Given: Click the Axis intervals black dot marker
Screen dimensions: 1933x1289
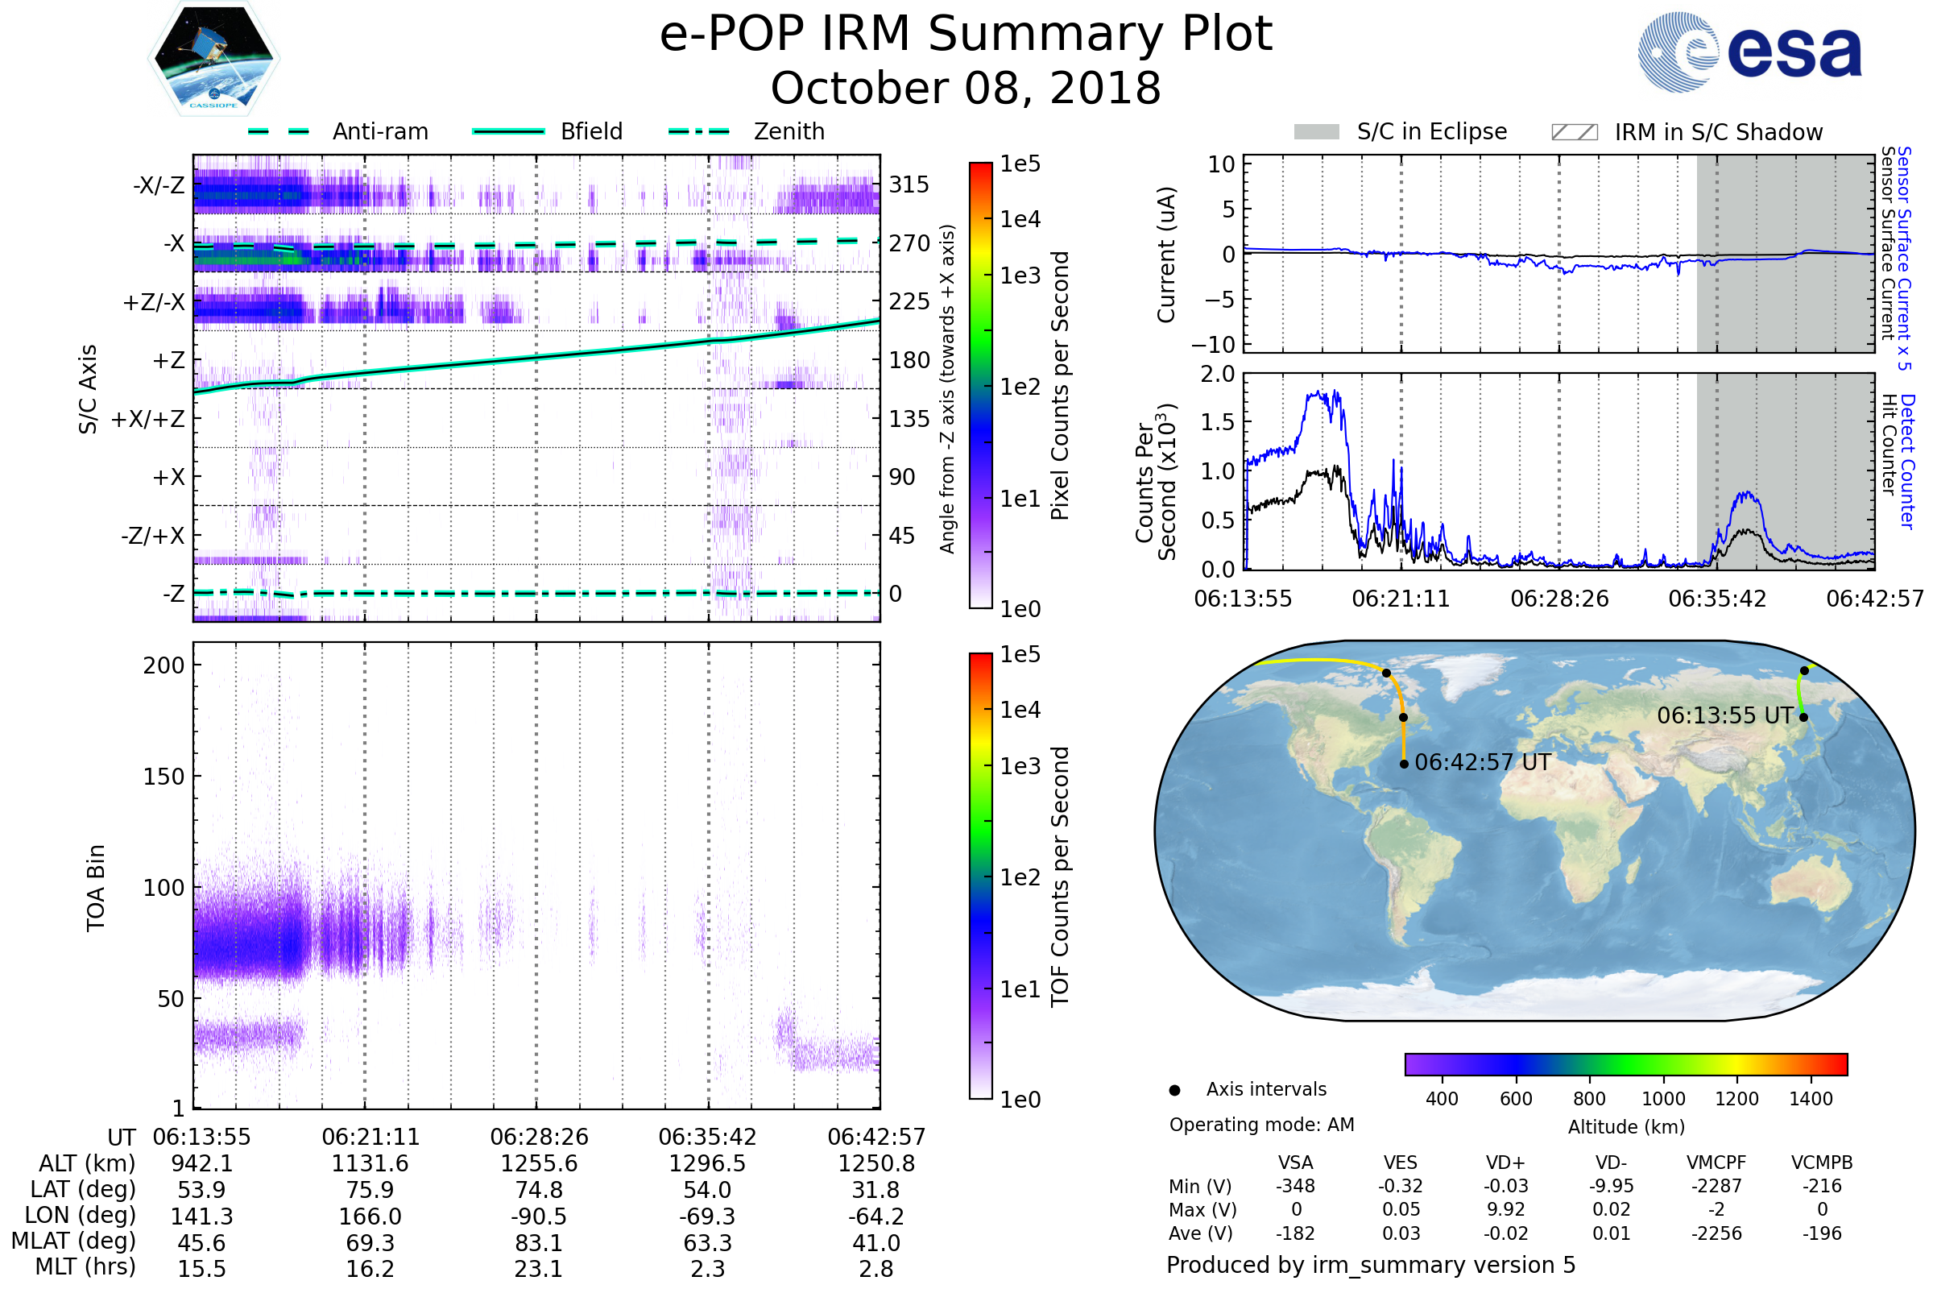Looking at the screenshot, I should (1174, 1090).
